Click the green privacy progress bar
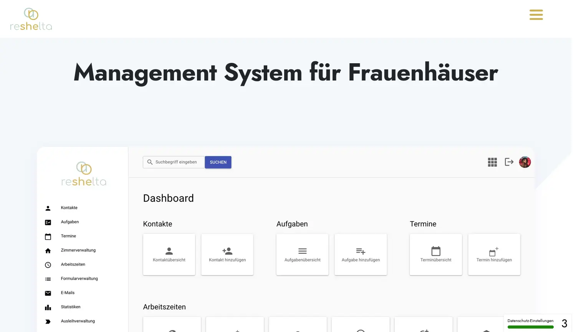 531,327
